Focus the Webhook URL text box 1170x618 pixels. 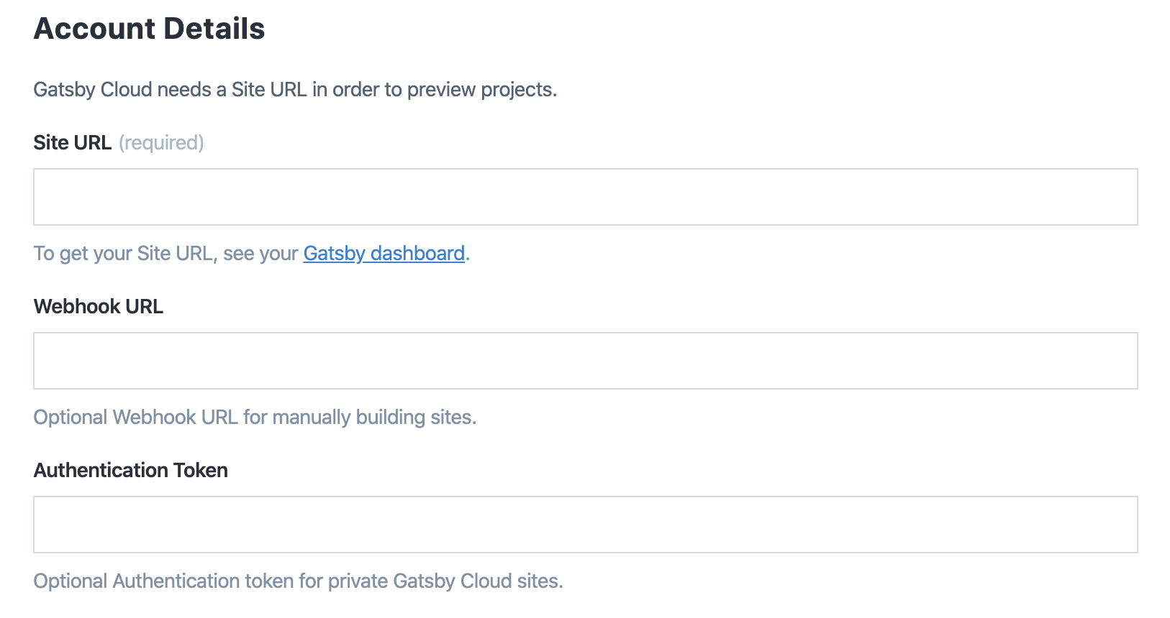(585, 361)
